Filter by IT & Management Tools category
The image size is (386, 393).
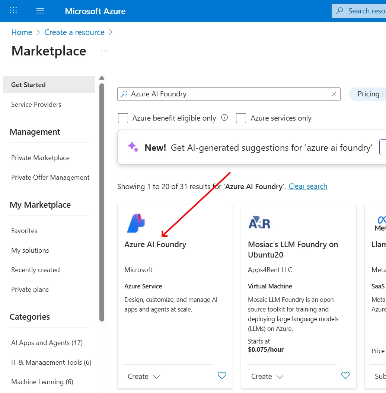pos(51,362)
